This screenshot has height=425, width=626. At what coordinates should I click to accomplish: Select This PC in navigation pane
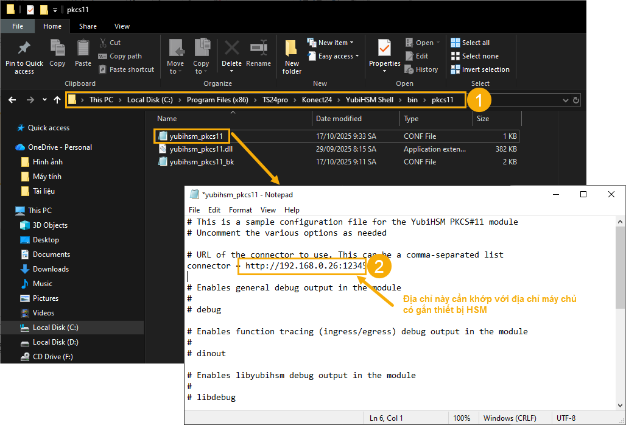tap(40, 210)
